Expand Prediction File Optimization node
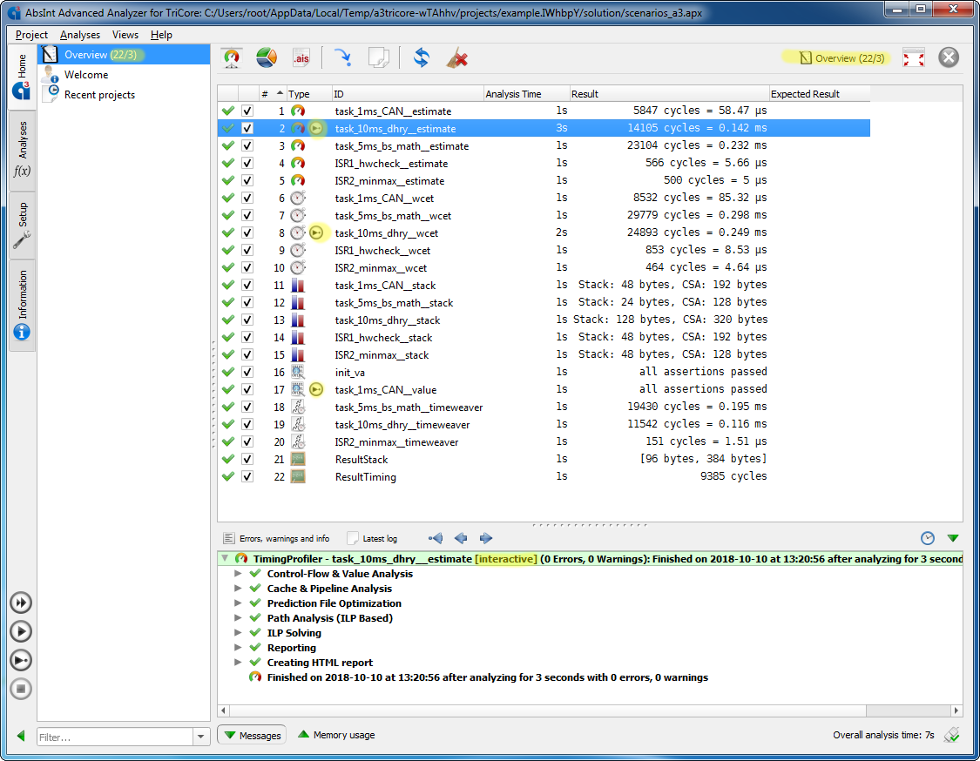This screenshot has height=761, width=980. click(238, 603)
